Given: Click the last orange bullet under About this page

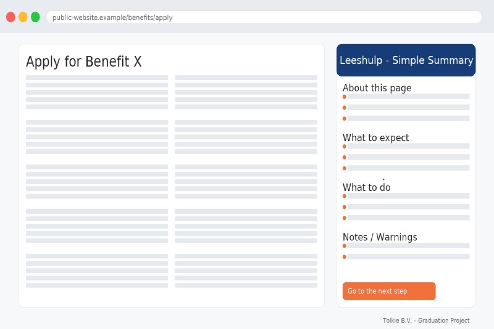Looking at the screenshot, I should point(345,118).
